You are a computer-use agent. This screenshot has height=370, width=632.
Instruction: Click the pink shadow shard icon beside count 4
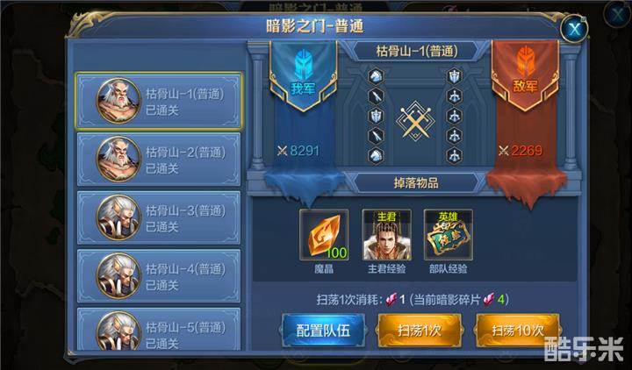489,299
